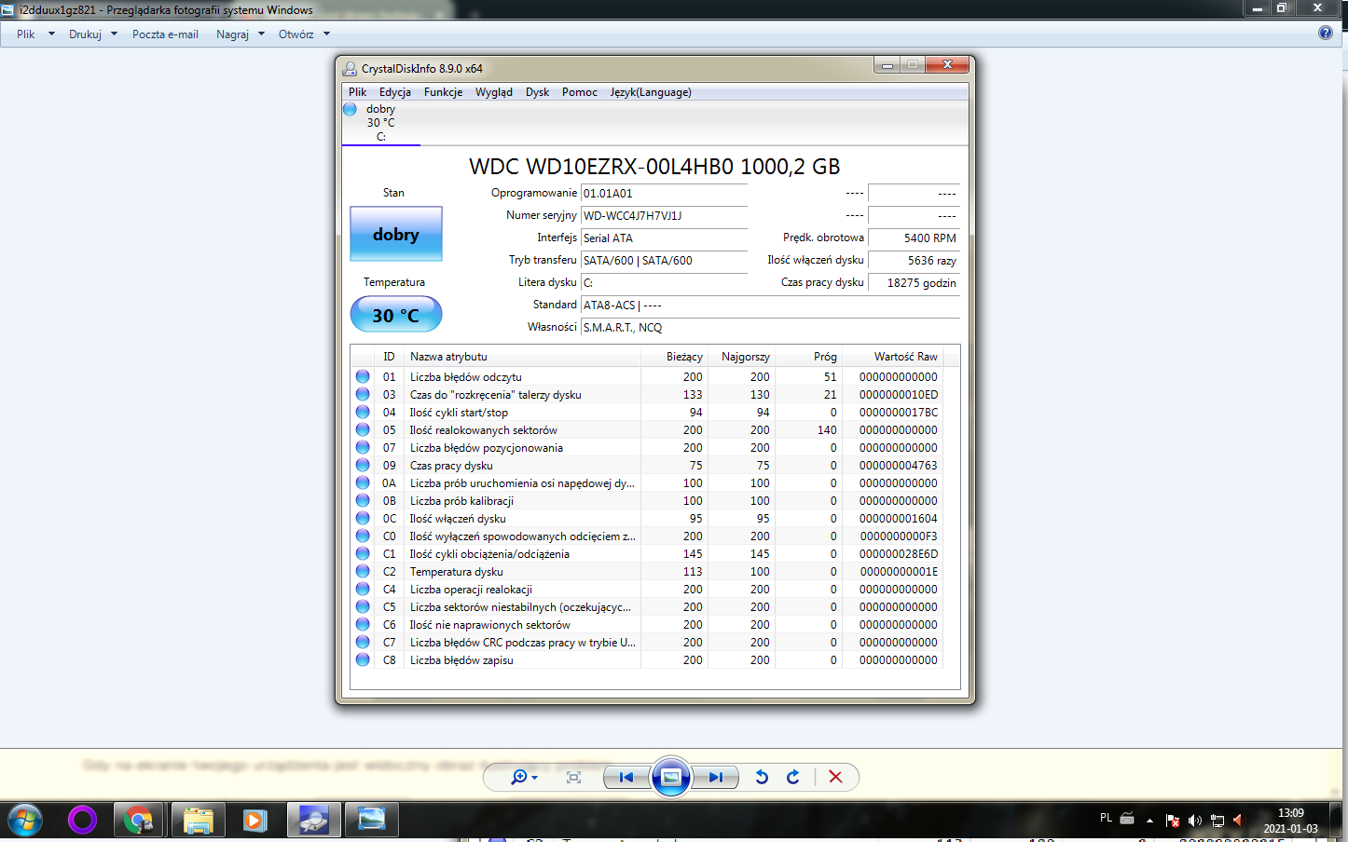1348x842 pixels.
Task: Click status circle for Ilość włączeń dysku row
Action: click(363, 518)
